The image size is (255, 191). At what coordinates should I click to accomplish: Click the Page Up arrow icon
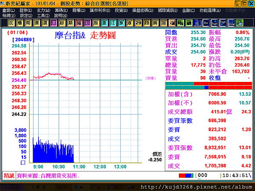click(x=214, y=23)
